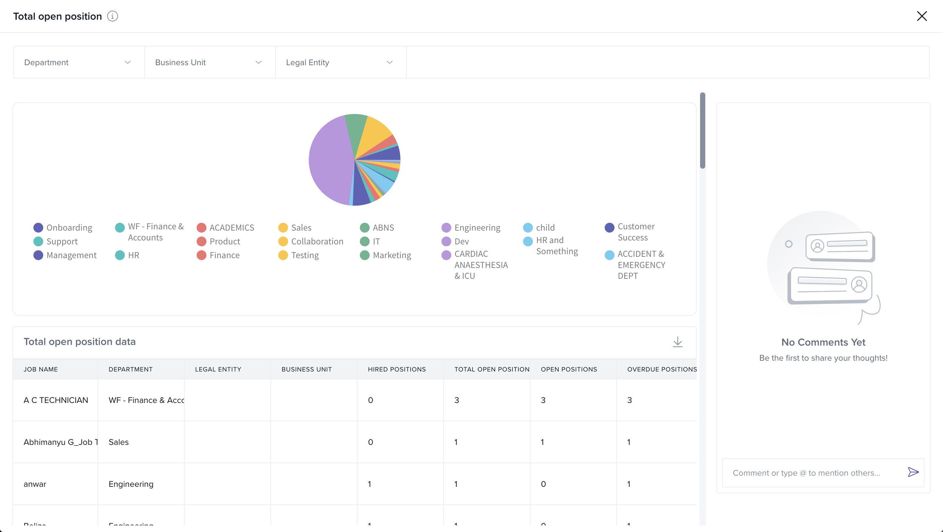Image resolution: width=943 pixels, height=532 pixels.
Task: Open the Legal Entity dropdown
Action: tap(340, 62)
